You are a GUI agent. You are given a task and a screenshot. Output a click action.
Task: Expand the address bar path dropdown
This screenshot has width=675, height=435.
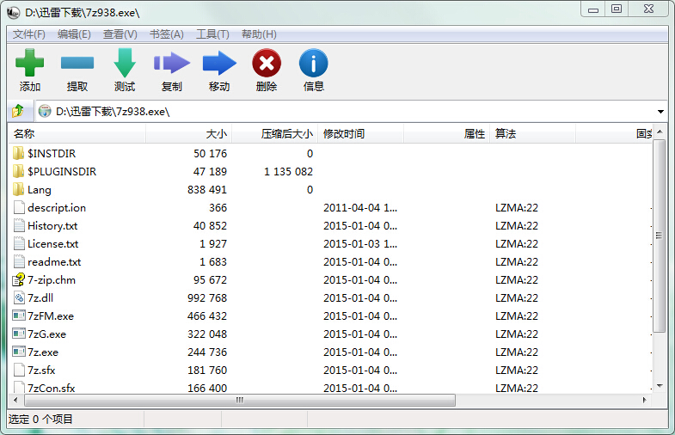(x=660, y=112)
